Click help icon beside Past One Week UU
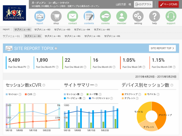Image resolution: width=182 pixels, height=136 pixels. (85, 67)
